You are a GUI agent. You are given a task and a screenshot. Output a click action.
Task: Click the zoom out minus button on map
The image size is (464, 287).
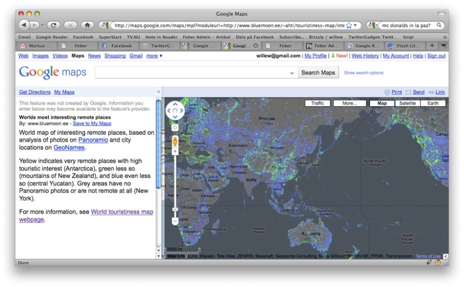coord(175,221)
